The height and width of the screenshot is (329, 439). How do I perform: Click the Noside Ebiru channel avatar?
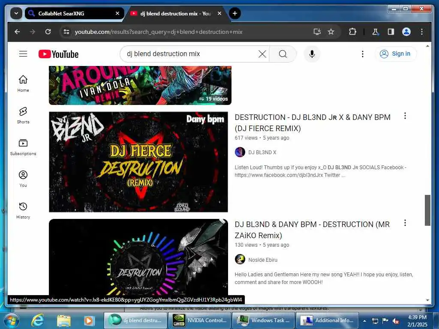(x=240, y=260)
